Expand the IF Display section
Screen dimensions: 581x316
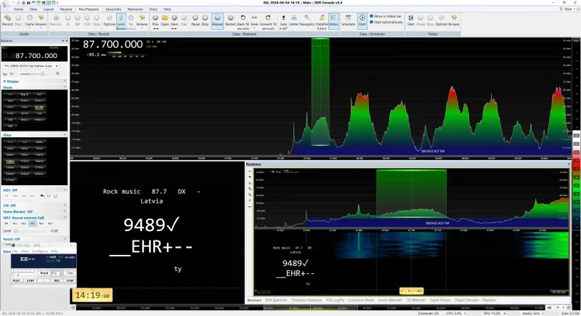point(34,81)
